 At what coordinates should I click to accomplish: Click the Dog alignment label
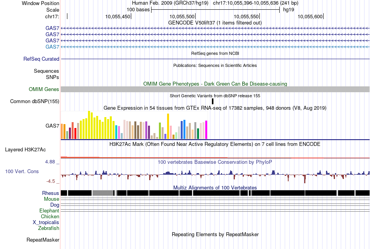[x=55, y=205]
